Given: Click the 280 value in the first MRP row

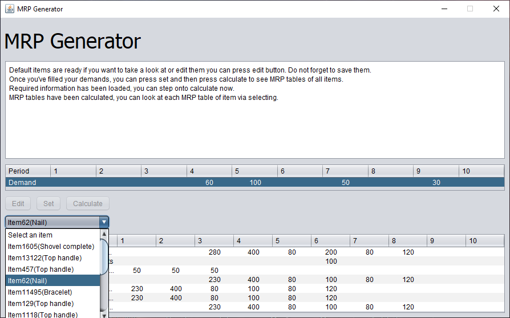Looking at the screenshot, I should click(x=214, y=252).
